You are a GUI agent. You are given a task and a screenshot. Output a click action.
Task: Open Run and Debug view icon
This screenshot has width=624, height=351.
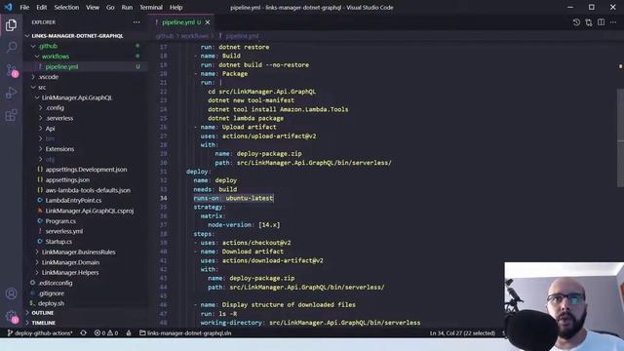(x=11, y=93)
